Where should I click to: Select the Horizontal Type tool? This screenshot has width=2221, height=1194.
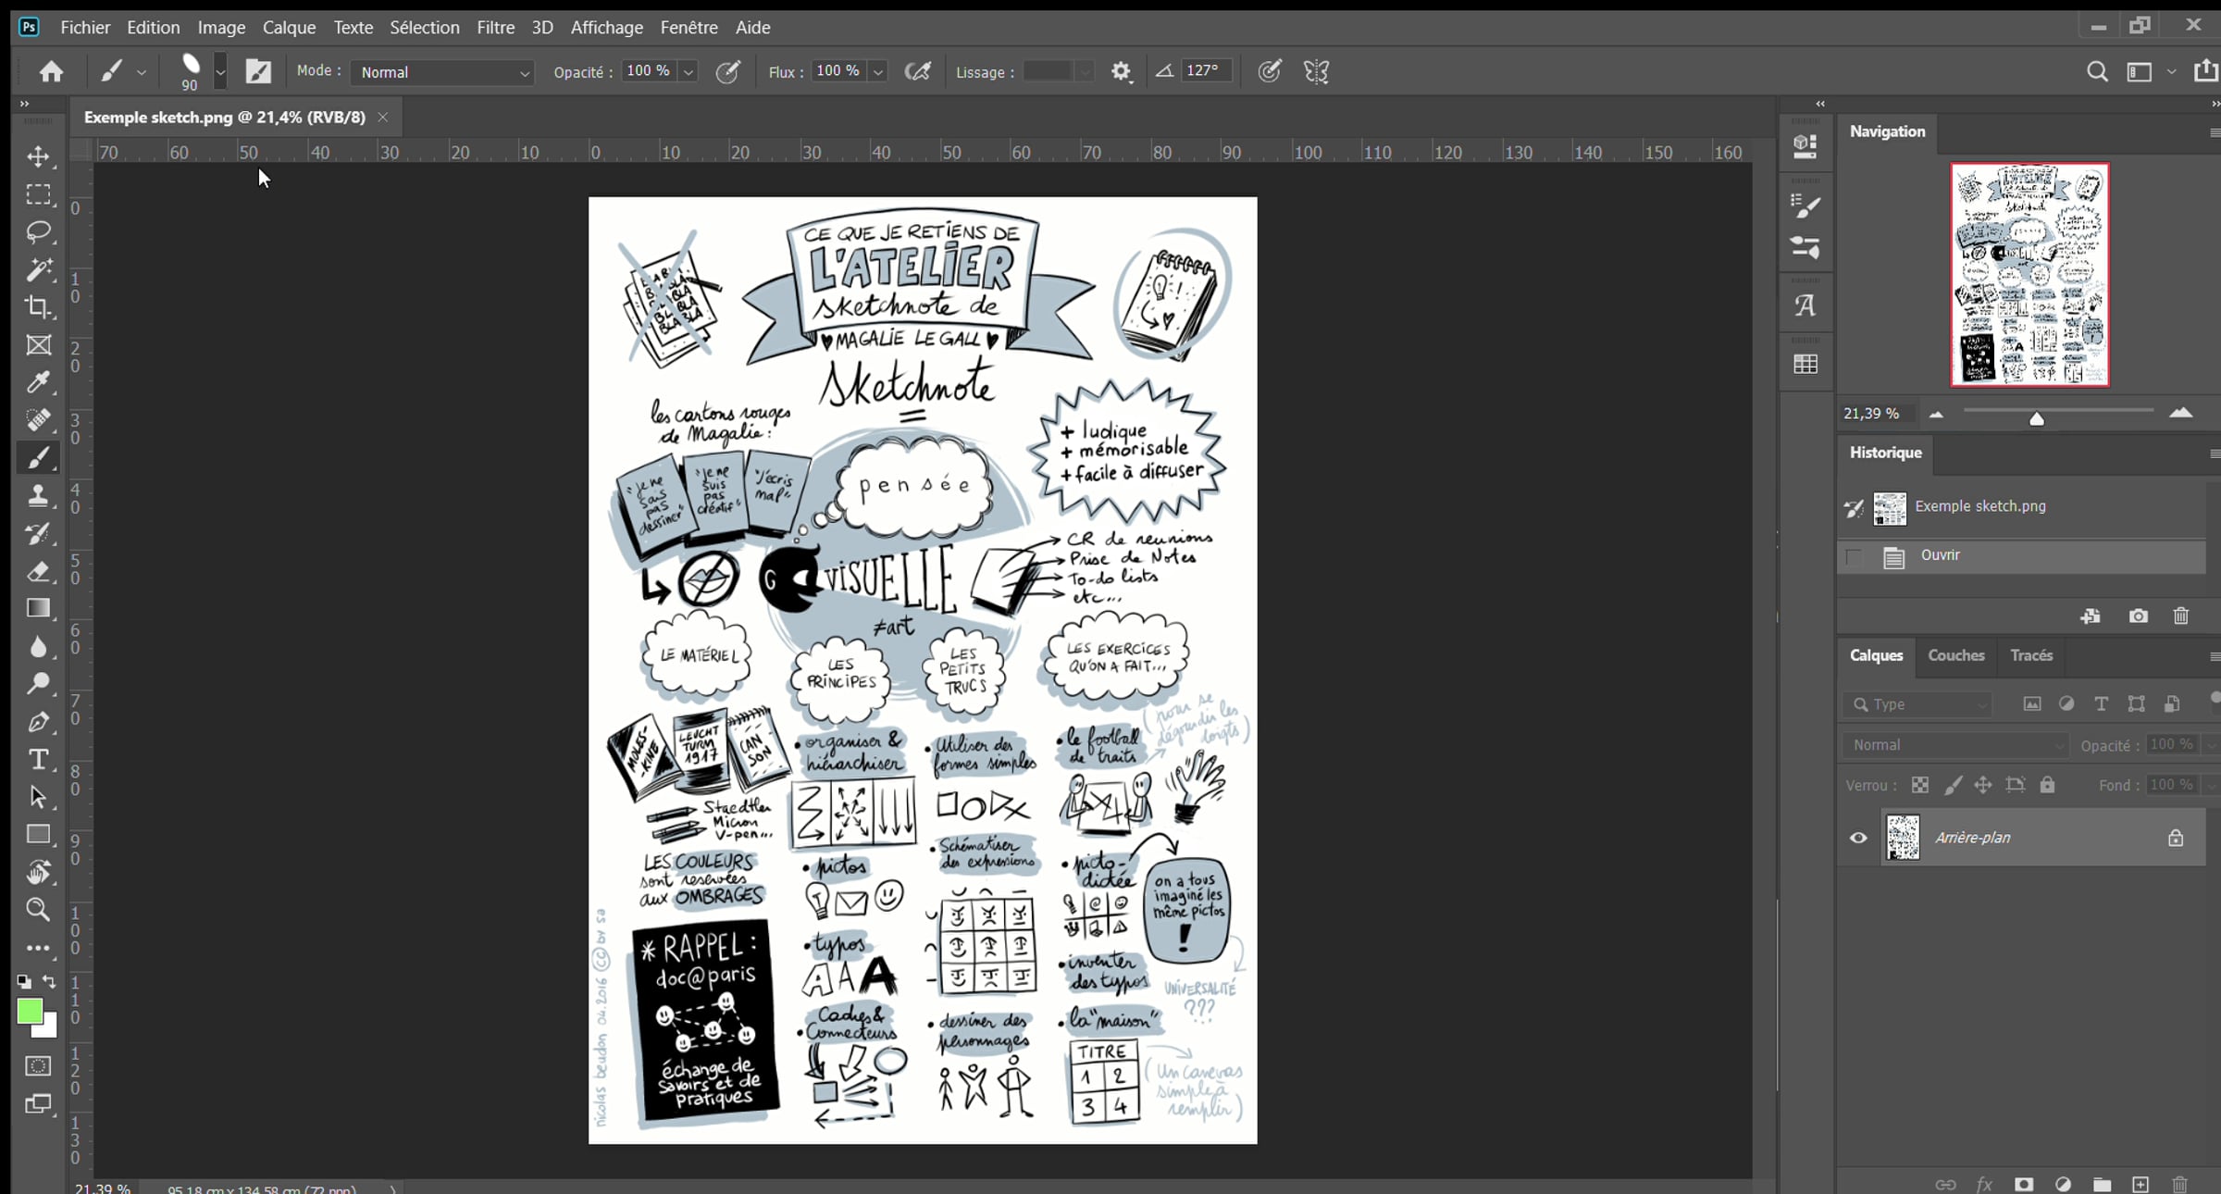point(38,760)
